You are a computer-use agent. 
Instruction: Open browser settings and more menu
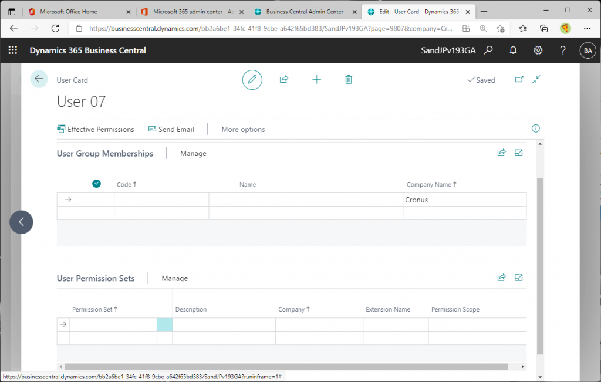[x=587, y=28]
